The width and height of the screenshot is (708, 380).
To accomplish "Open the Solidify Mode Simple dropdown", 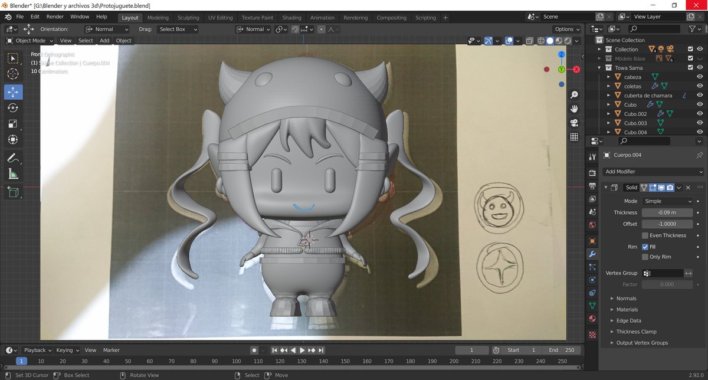I will (667, 201).
